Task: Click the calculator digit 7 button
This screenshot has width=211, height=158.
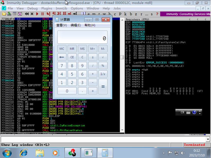Action: [x=62, y=66]
